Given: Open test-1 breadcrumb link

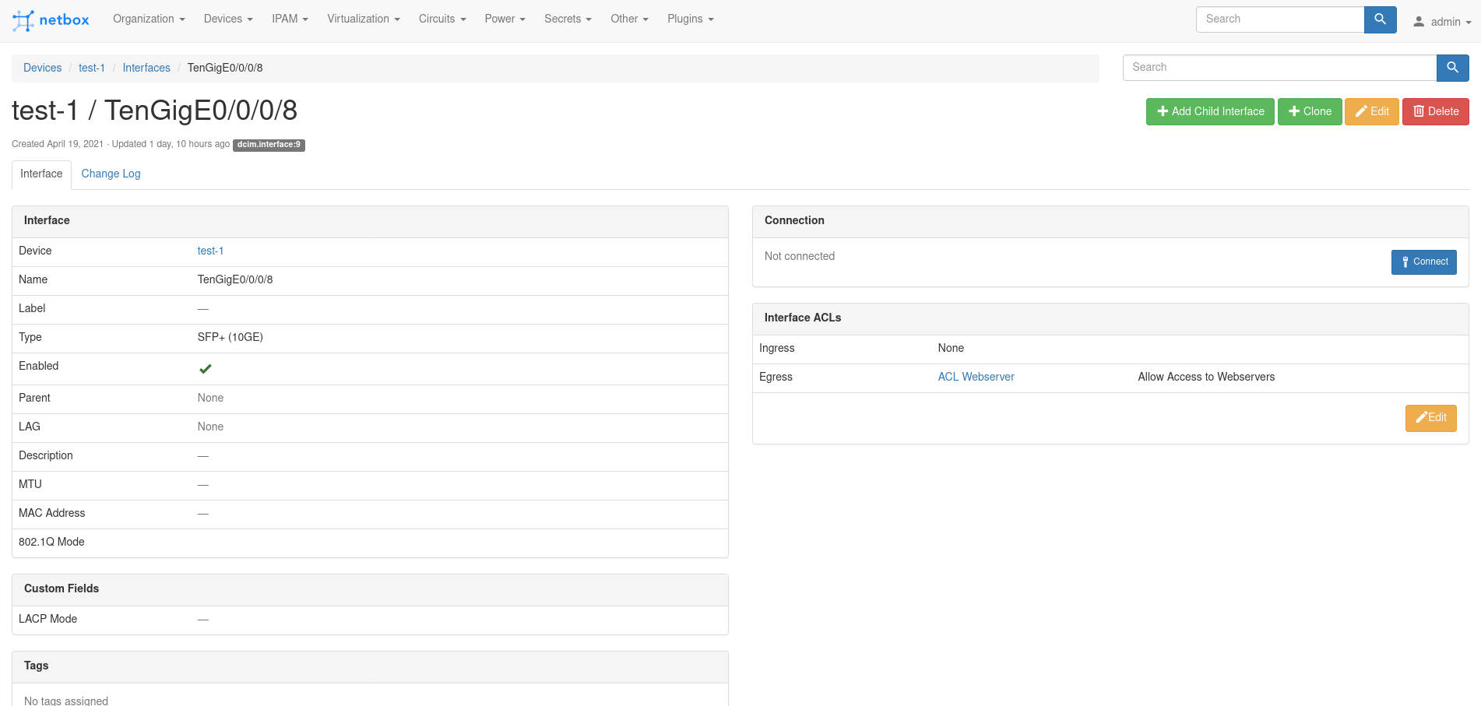Looking at the screenshot, I should 92,68.
